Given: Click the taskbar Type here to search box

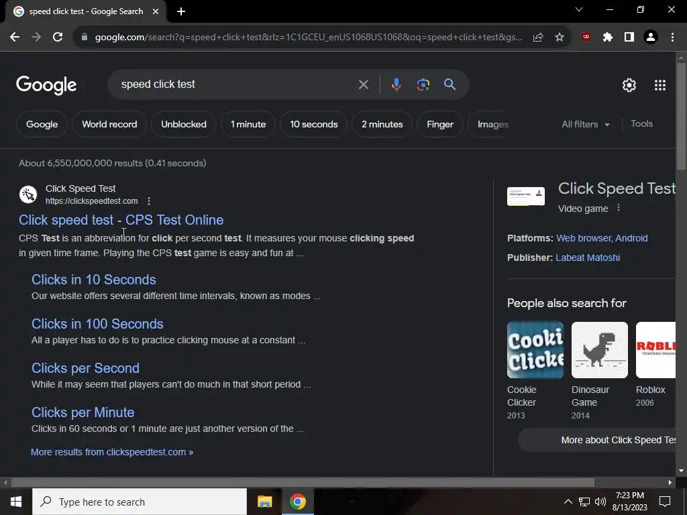Looking at the screenshot, I should (x=140, y=502).
